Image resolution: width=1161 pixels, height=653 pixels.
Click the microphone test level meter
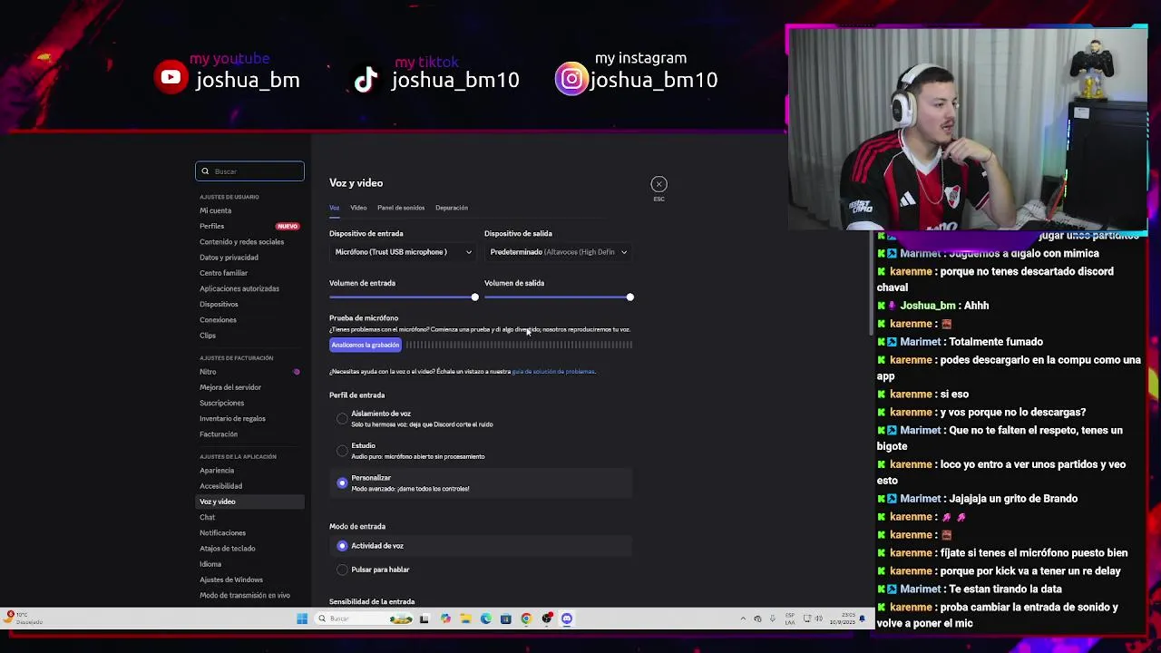(x=519, y=345)
